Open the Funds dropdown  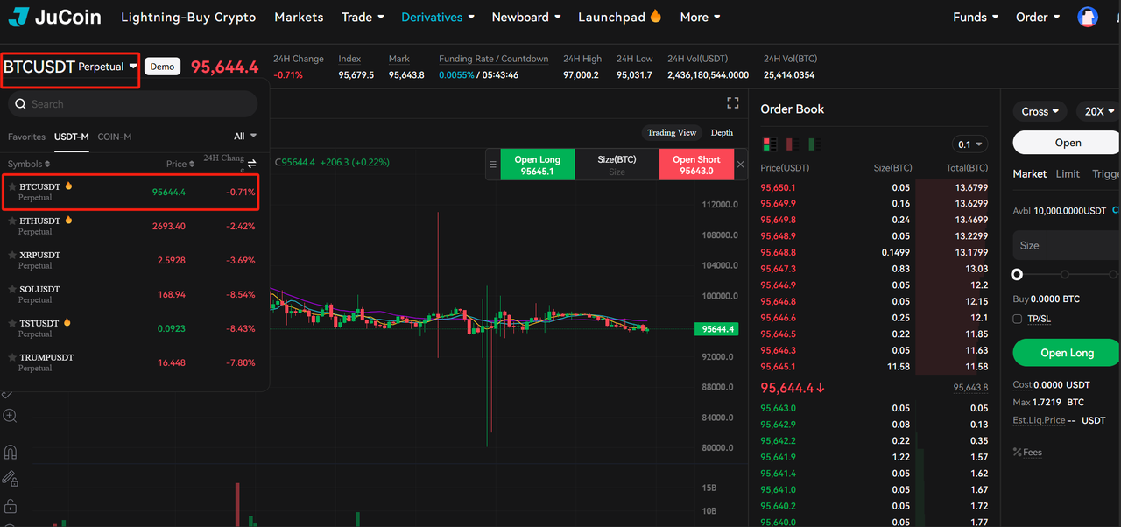click(976, 17)
